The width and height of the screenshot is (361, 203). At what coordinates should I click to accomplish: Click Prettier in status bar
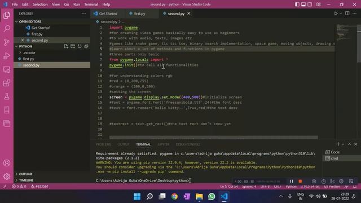[x=332, y=187]
